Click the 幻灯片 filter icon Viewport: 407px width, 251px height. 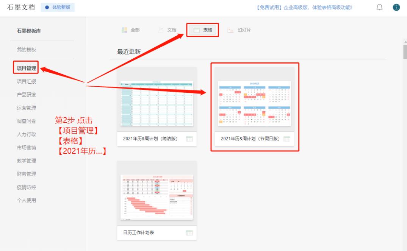[x=231, y=31]
